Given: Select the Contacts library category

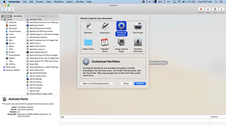Looking at the screenshot, I should 13,25.
